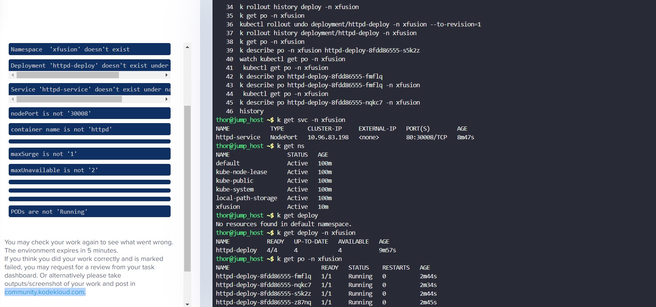Image resolution: width=656 pixels, height=307 pixels.
Task: Click left arrow under the Service 'httpd-service' message
Action: (13, 99)
